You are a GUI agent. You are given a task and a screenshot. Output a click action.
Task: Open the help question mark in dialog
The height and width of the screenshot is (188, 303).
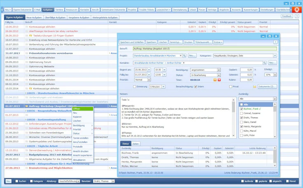(275, 42)
